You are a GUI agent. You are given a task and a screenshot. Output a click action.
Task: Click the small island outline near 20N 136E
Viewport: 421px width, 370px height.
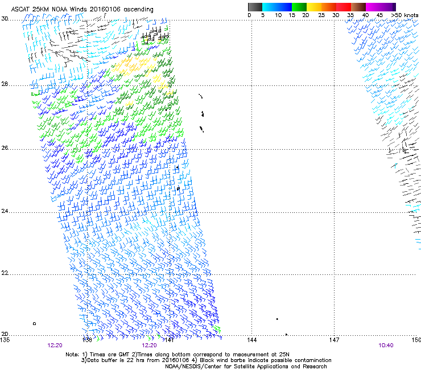pos(34,323)
